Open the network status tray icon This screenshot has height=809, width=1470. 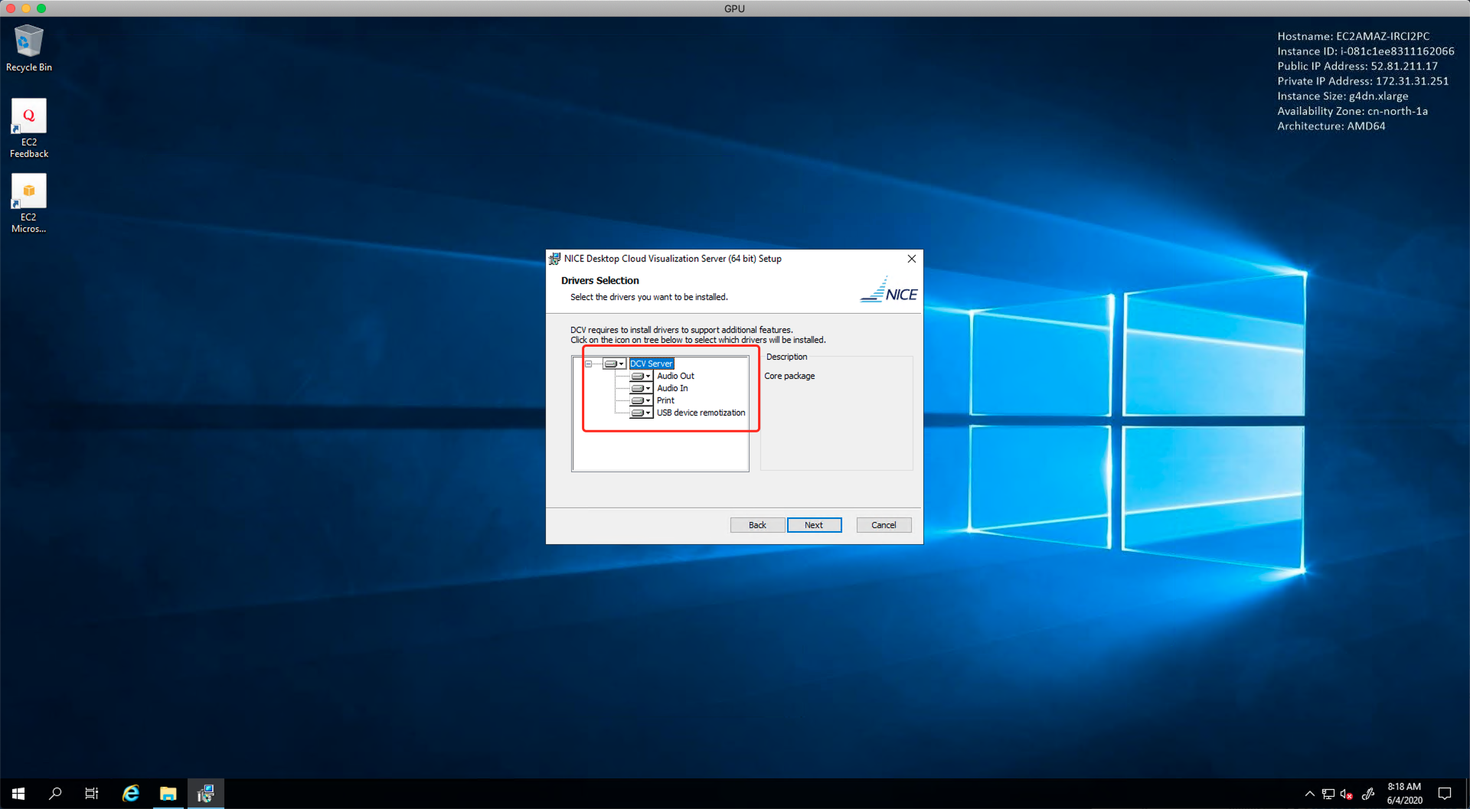tap(1328, 794)
